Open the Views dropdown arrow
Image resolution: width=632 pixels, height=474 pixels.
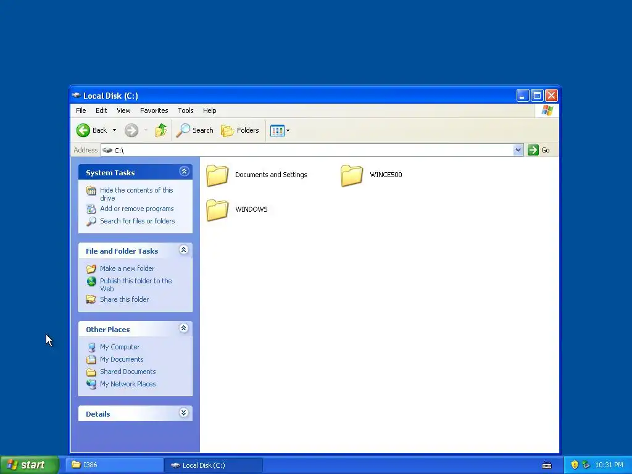point(288,131)
